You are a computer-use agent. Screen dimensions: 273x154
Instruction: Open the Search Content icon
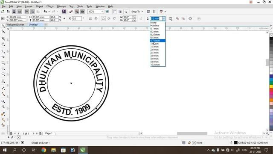coord(64,12)
